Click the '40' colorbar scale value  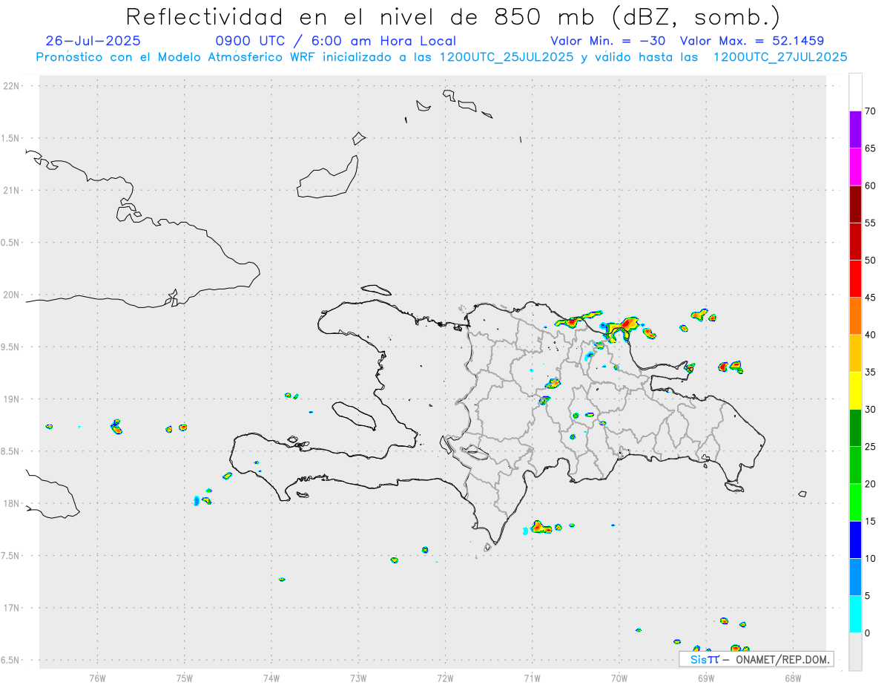tap(870, 335)
